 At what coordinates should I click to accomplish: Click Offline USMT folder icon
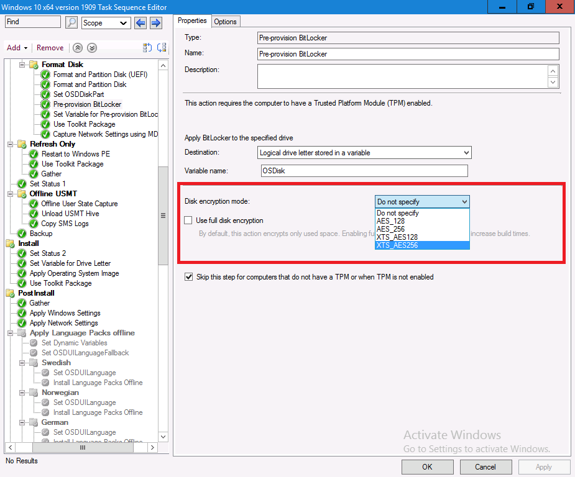coord(22,194)
